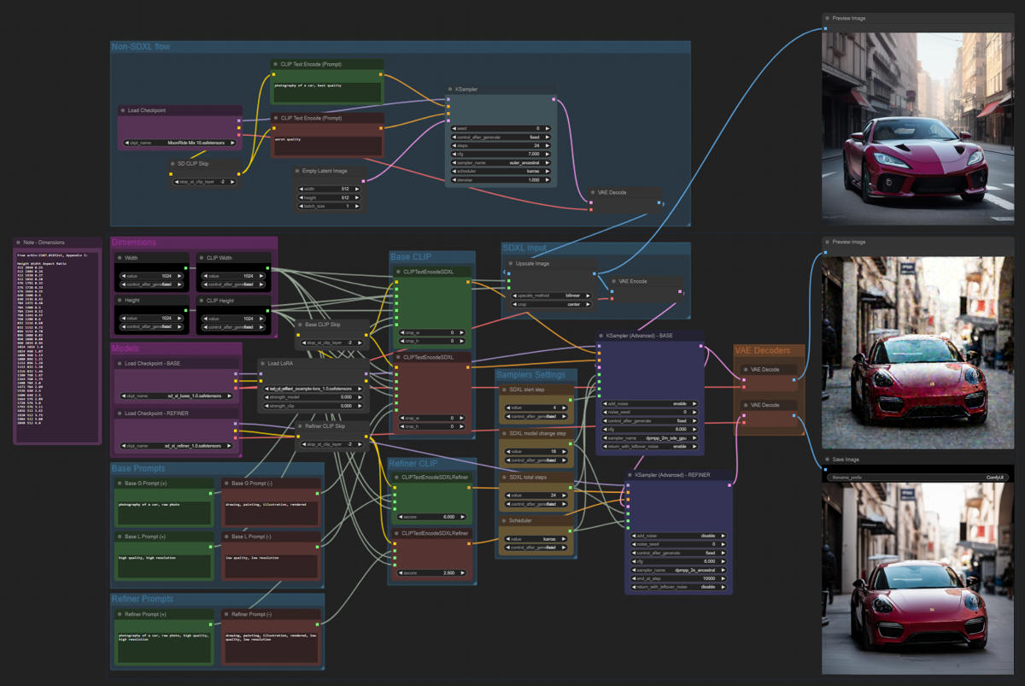Screen dimensions: 1025x686
Task: Toggle return_with_leftover_noise on the REFINER sampler
Action: (678, 587)
